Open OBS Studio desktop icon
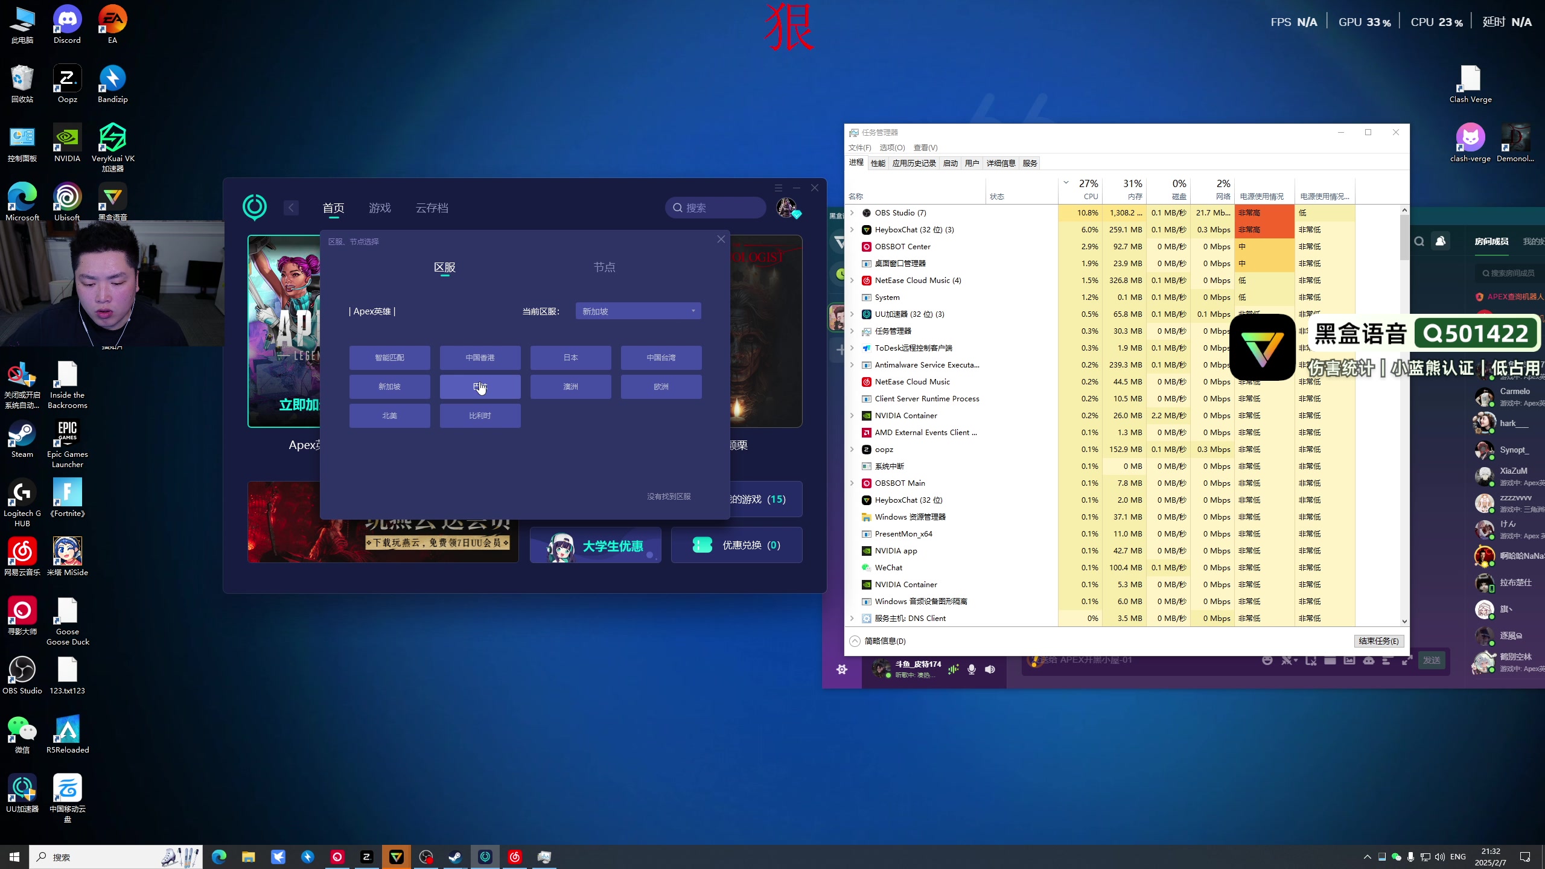Image resolution: width=1545 pixels, height=869 pixels. (x=22, y=675)
